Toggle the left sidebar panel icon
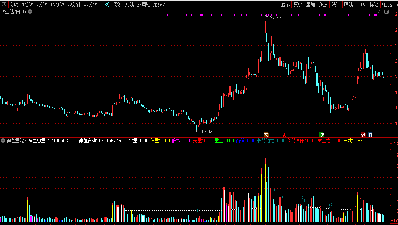 [4, 4]
